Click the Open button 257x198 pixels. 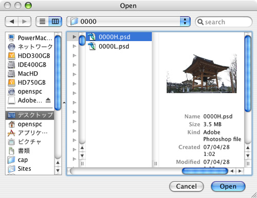point(228,186)
